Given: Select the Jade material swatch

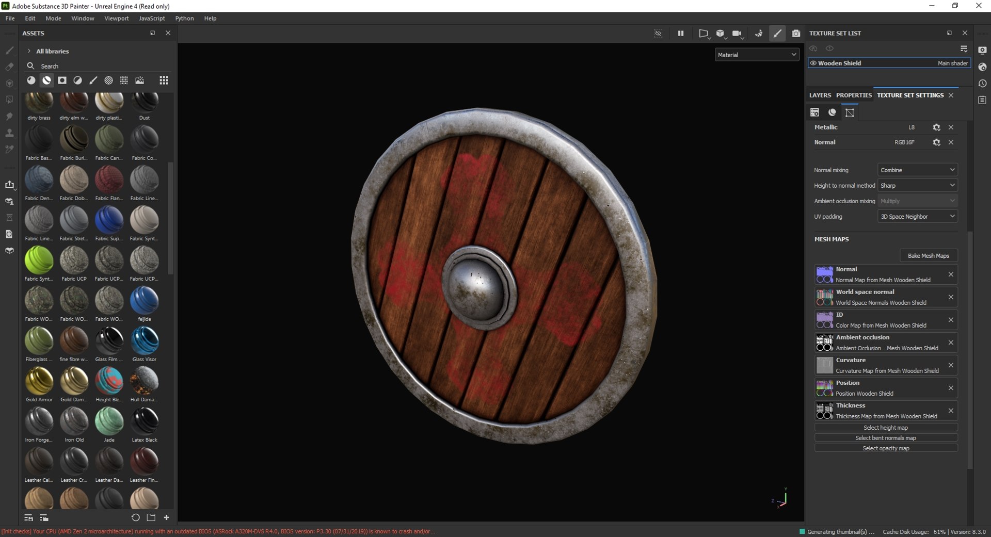Looking at the screenshot, I should (x=109, y=421).
